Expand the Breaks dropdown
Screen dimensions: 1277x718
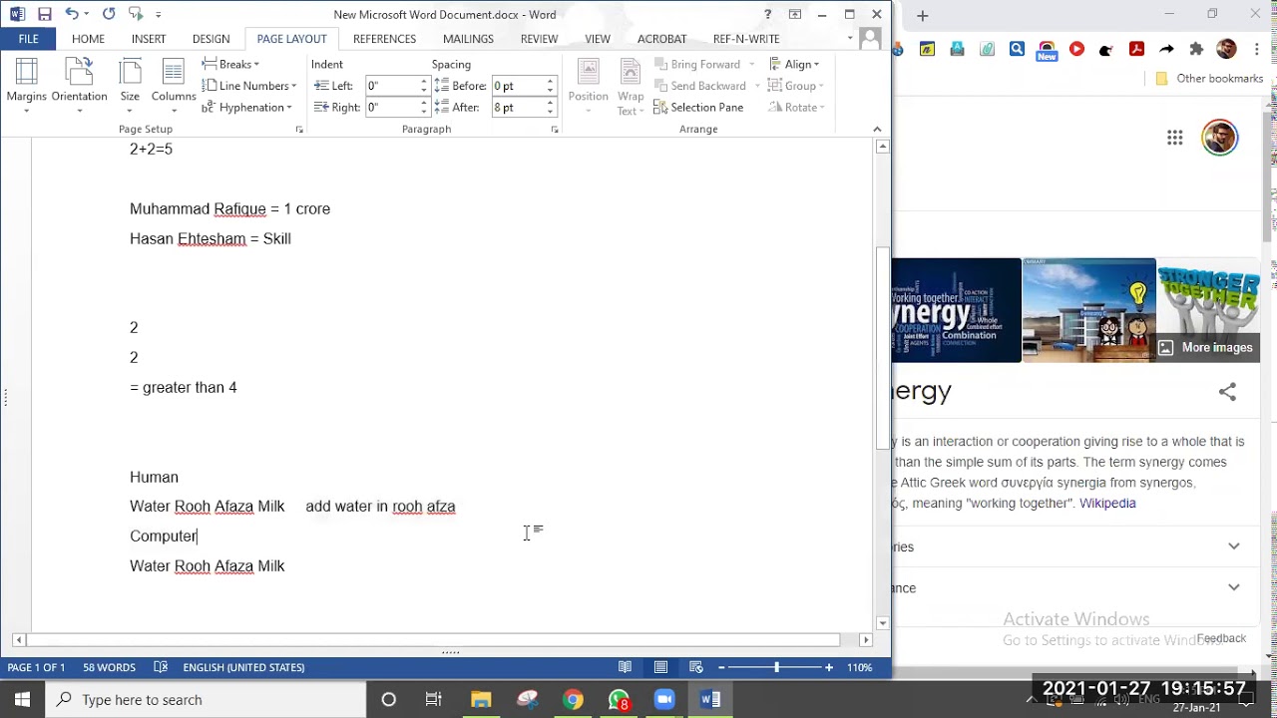(x=230, y=64)
